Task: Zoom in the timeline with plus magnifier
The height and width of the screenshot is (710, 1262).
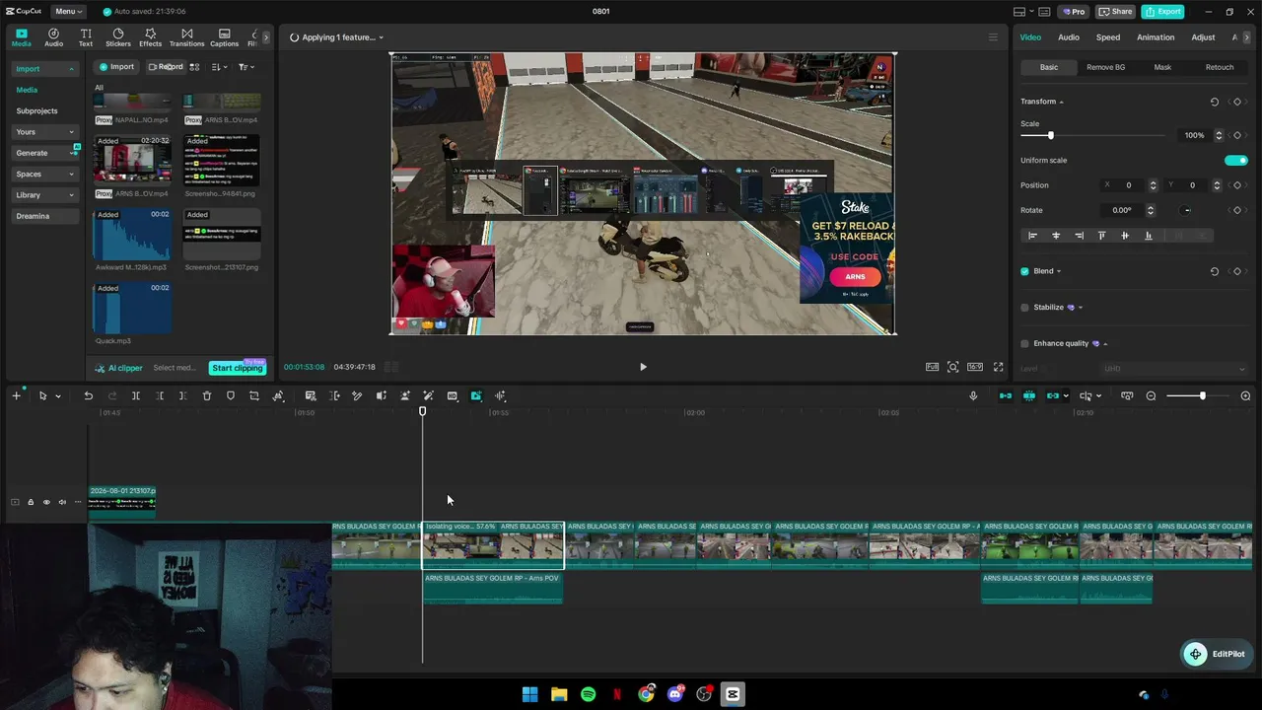Action: tap(1245, 395)
